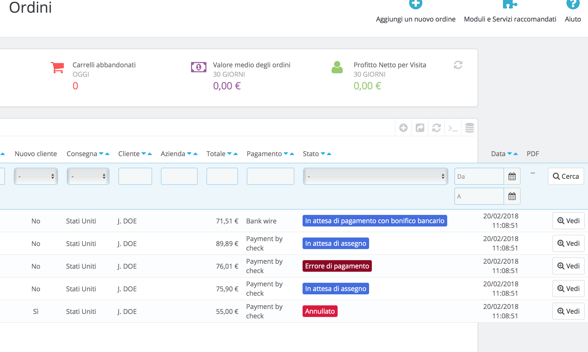
Task: Expand the Stato filter dropdown
Action: coord(375,176)
